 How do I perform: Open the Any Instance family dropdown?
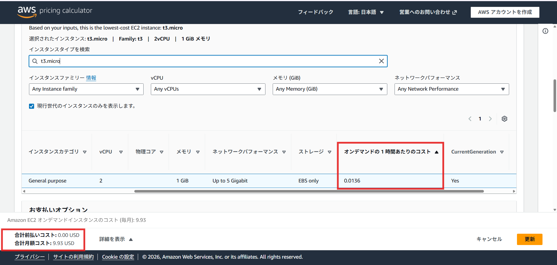pos(86,89)
